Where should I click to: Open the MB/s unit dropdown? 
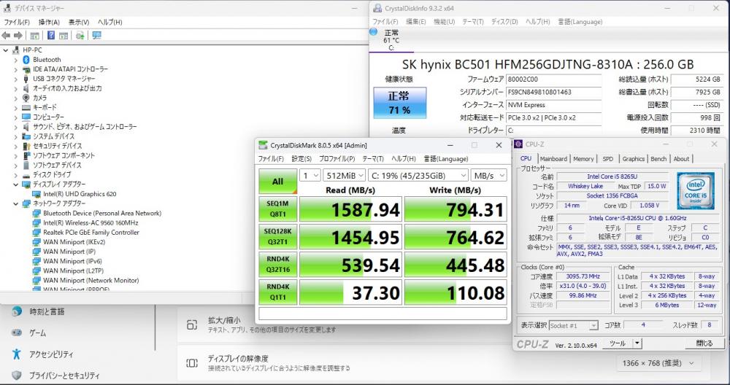tap(489, 175)
